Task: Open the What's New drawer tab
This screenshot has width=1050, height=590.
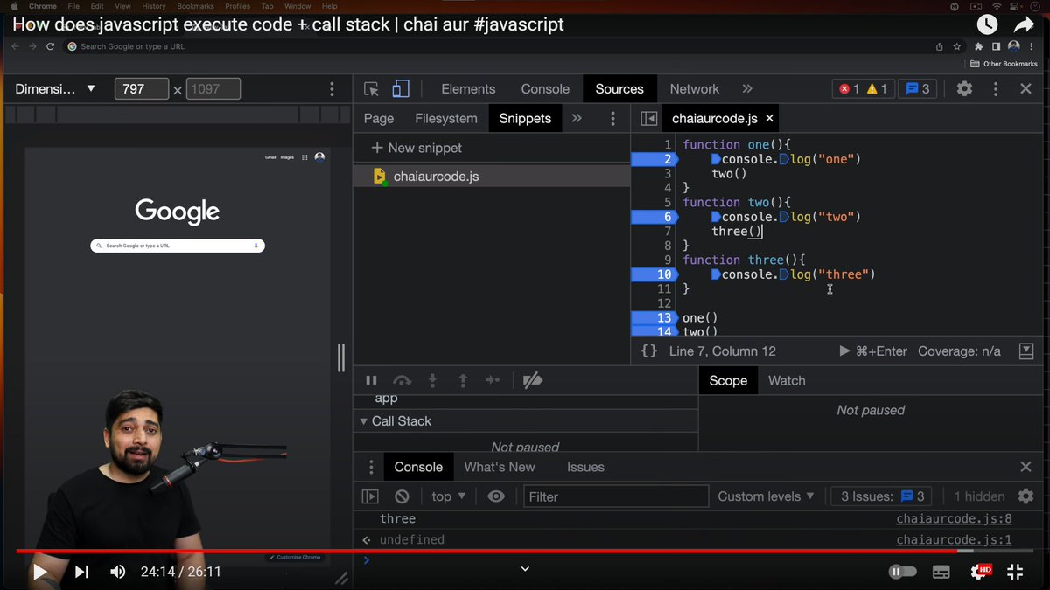Action: pyautogui.click(x=500, y=468)
